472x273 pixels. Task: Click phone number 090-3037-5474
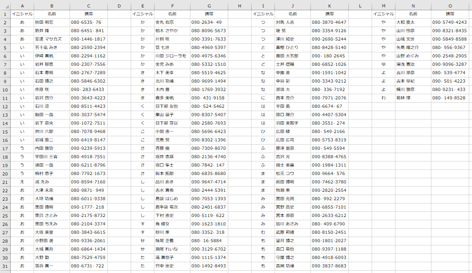click(89, 115)
